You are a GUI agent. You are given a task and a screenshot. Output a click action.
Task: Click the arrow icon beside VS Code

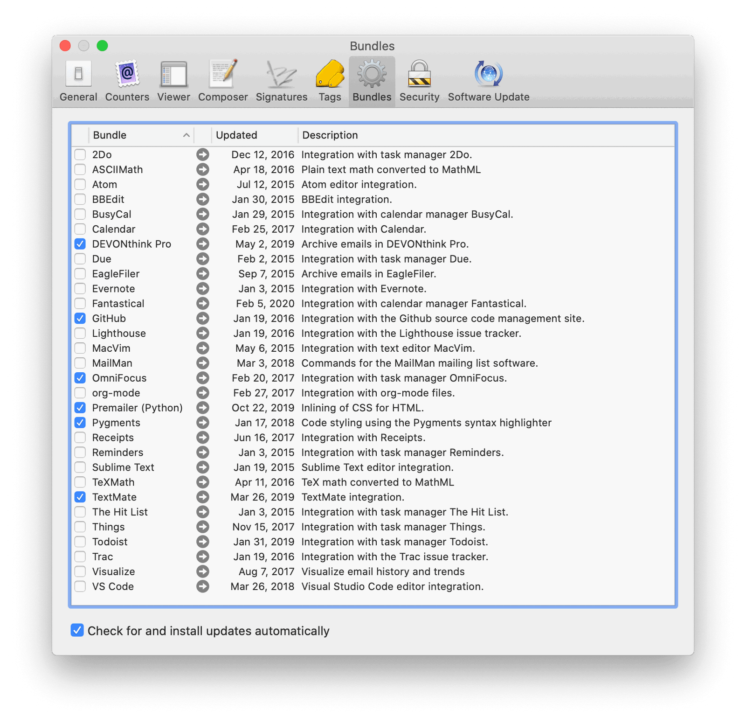point(202,586)
